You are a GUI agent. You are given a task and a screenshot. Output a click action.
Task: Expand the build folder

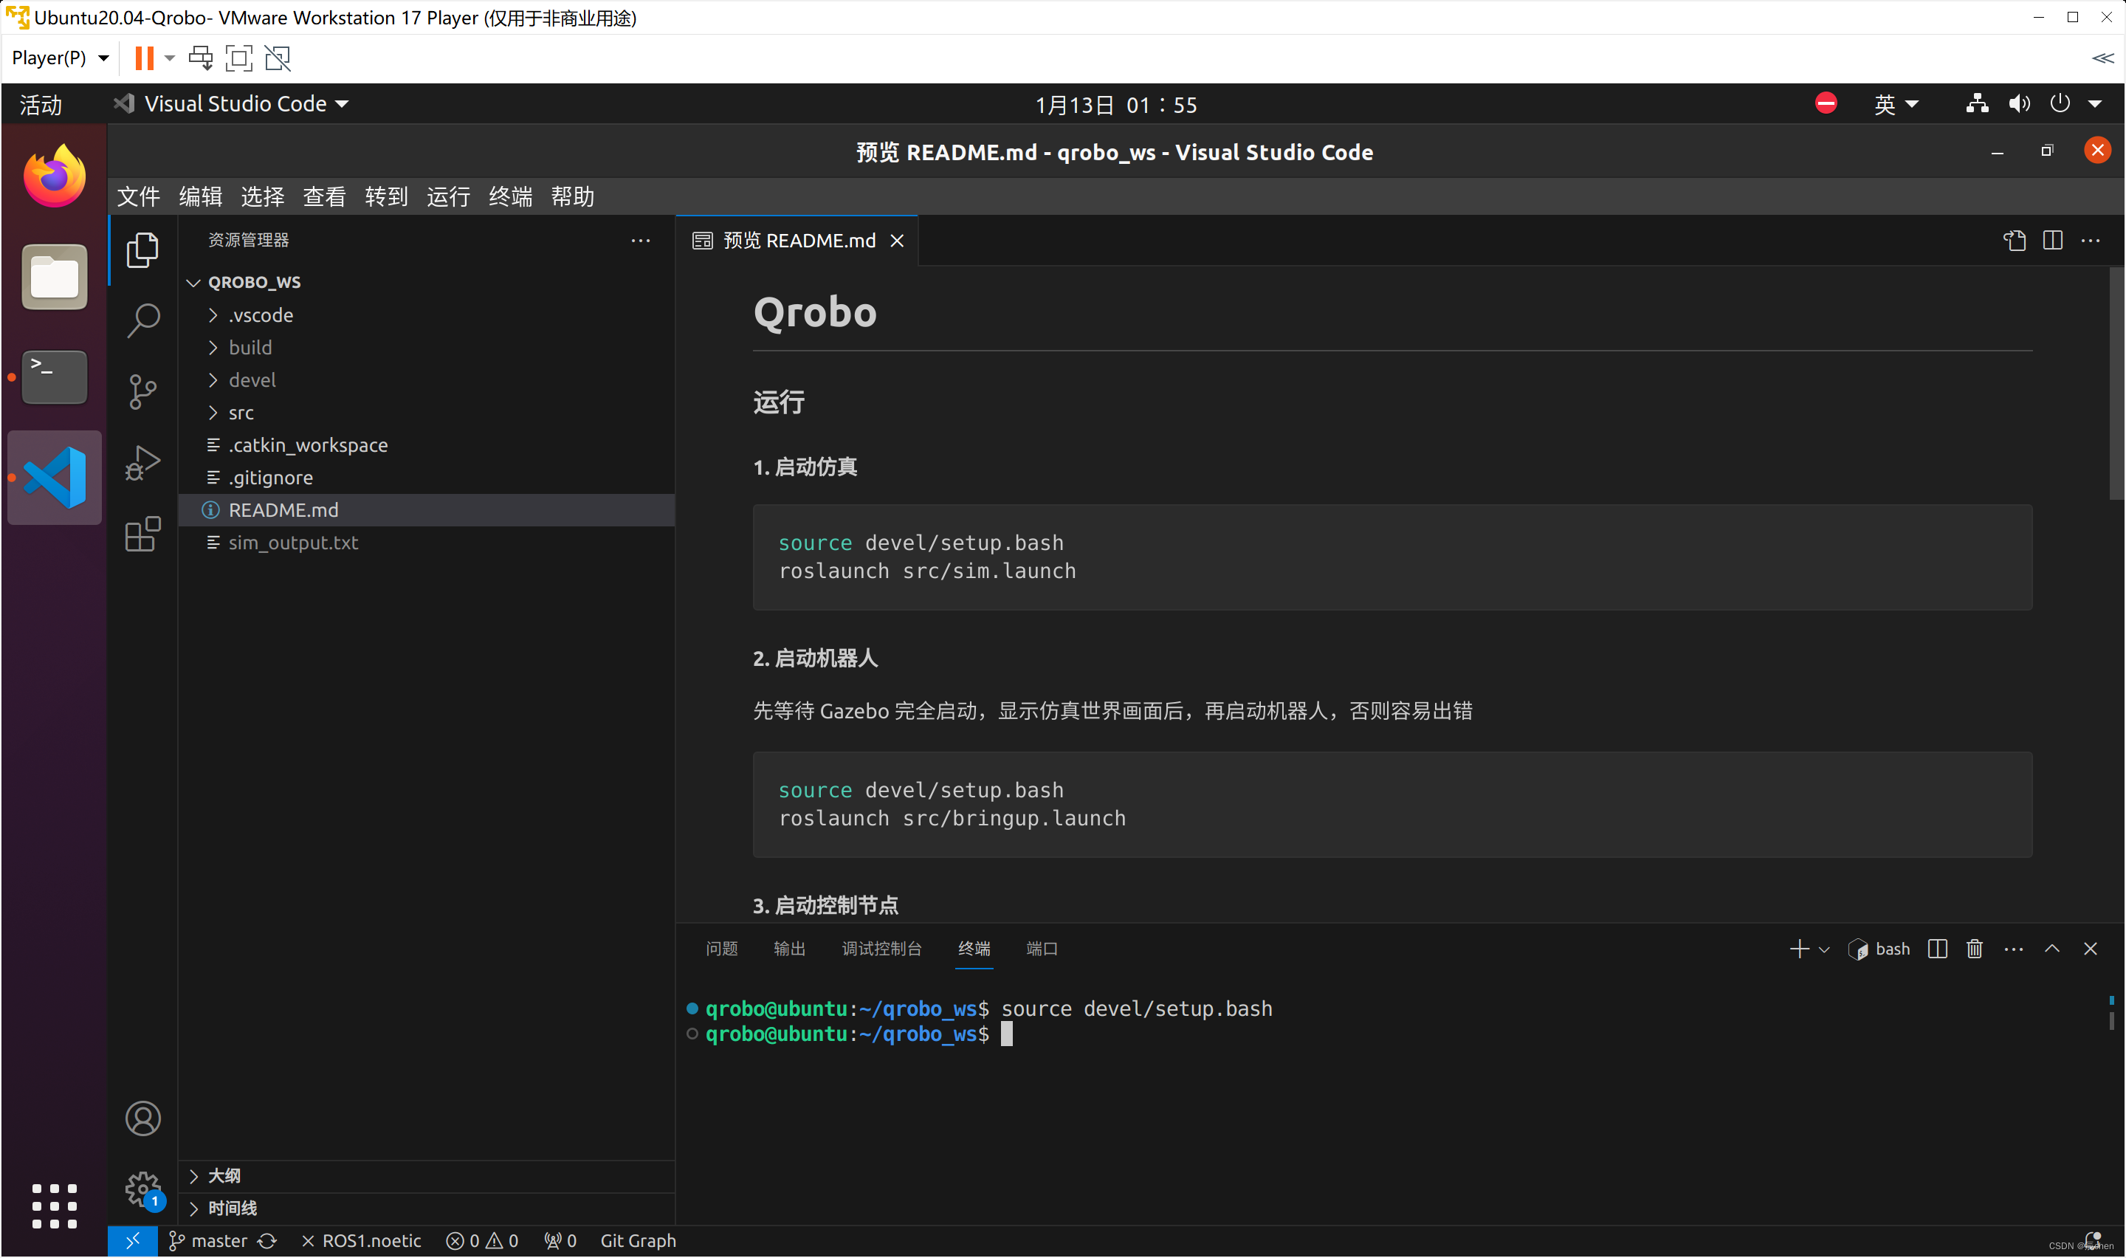(x=427, y=348)
